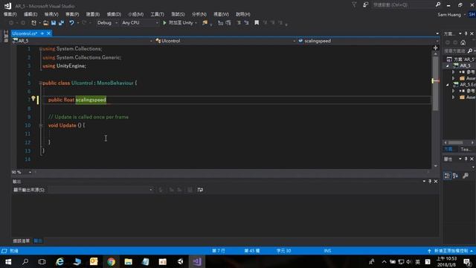
Task: Click the Open File folder icon in toolbar
Action: coord(45,23)
